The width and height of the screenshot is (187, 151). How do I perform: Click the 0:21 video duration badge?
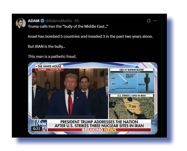37,129
